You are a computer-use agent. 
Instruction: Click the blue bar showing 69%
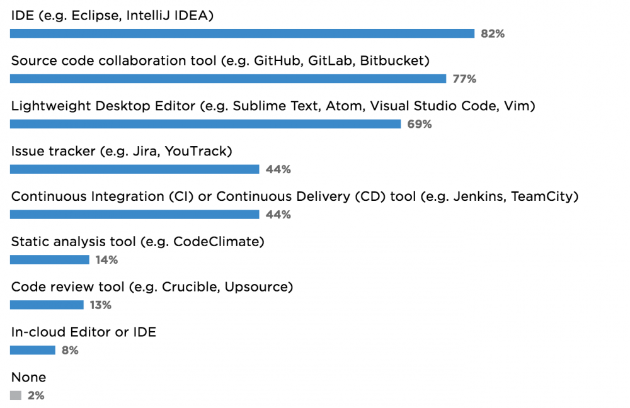pyautogui.click(x=205, y=124)
